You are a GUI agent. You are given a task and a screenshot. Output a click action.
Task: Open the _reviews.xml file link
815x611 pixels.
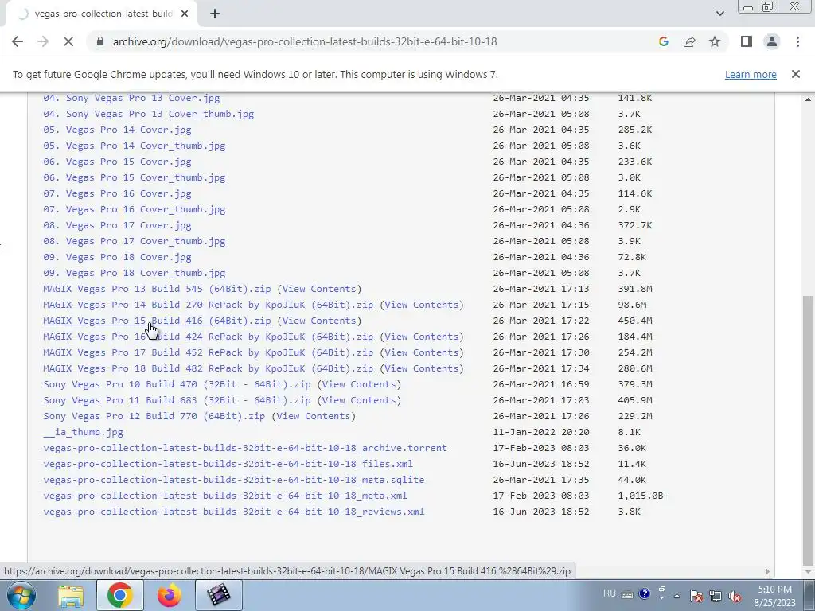tap(233, 512)
